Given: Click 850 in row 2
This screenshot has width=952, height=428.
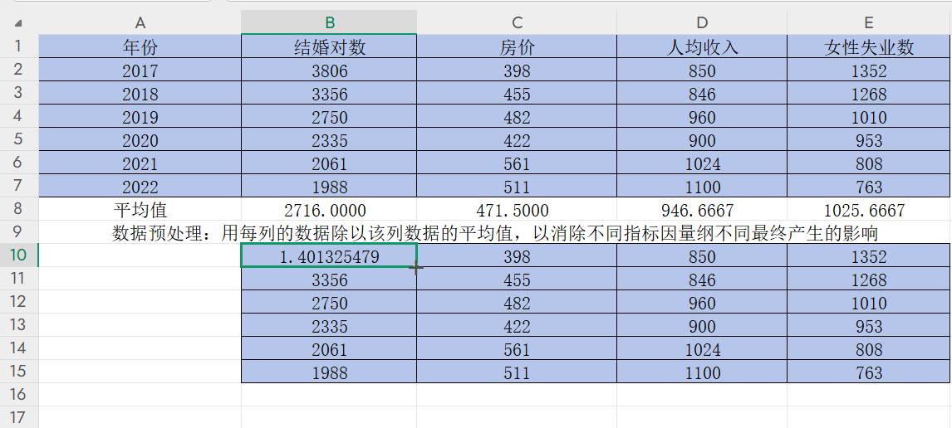Looking at the screenshot, I should 702,71.
